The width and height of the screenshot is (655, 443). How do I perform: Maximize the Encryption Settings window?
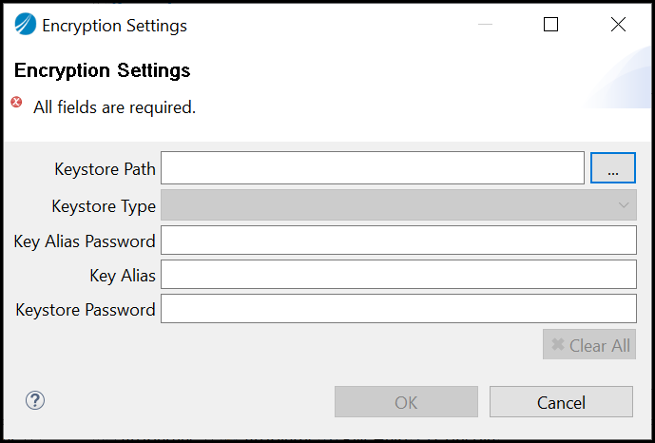pyautogui.click(x=550, y=26)
